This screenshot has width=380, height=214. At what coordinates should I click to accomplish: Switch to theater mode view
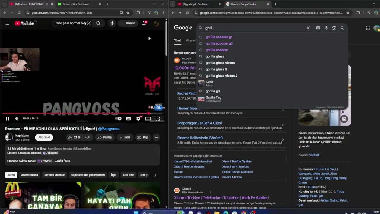[148, 119]
